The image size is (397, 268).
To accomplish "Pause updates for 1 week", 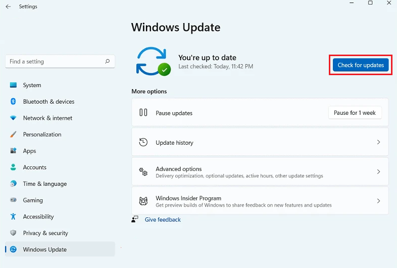I will [x=355, y=113].
